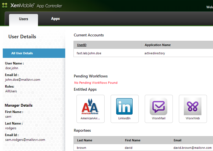This screenshot has height=151, width=213.
Task: Switch to the Users tab
Action: coord(23,19)
